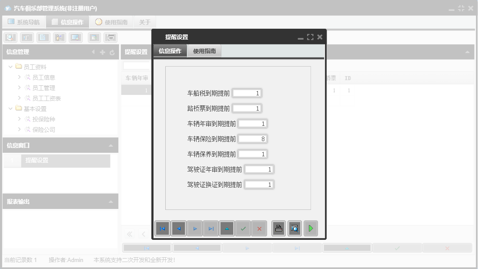Click the 路桥票到期提前 input field
Image resolution: width=478 pixels, height=269 pixels.
pos(247,108)
